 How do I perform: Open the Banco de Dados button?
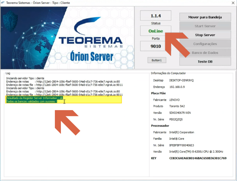pyautogui.click(x=205, y=52)
